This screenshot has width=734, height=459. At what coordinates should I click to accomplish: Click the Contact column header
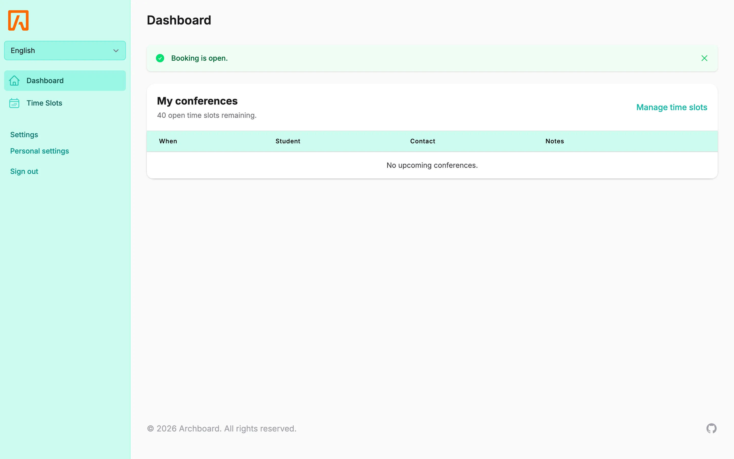coord(423,141)
